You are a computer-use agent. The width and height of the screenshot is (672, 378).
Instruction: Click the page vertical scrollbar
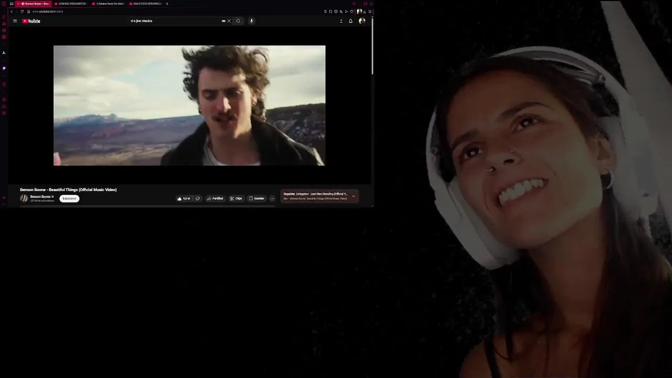click(x=372, y=47)
